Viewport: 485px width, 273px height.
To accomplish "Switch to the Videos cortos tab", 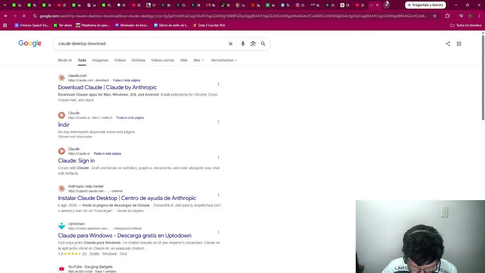I will pos(163,60).
